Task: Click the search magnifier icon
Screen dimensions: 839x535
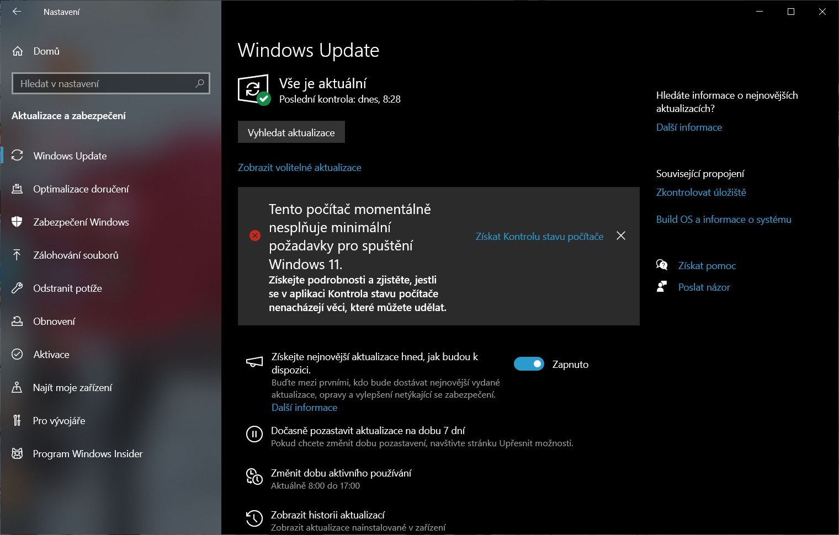Action: point(200,83)
